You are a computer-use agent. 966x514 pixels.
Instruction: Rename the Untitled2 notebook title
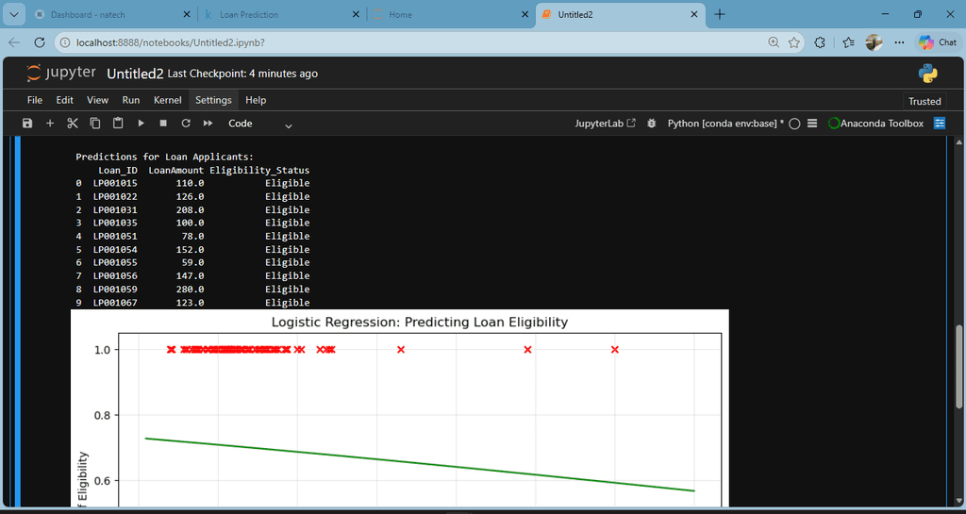[135, 74]
